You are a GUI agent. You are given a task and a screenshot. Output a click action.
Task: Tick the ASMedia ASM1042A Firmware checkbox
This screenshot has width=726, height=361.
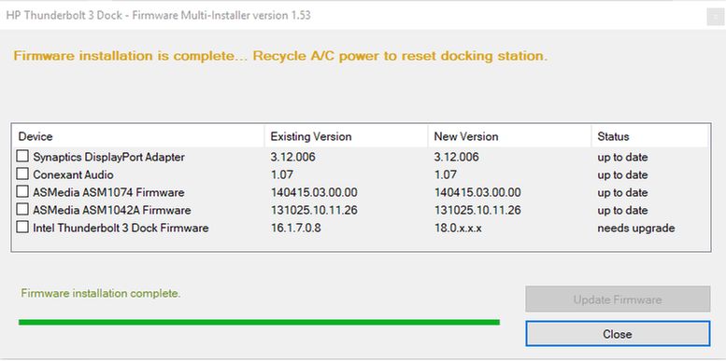[22, 209]
